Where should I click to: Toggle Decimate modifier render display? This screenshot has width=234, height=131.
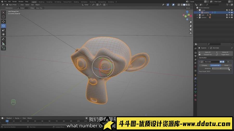pyautogui.click(x=223, y=62)
